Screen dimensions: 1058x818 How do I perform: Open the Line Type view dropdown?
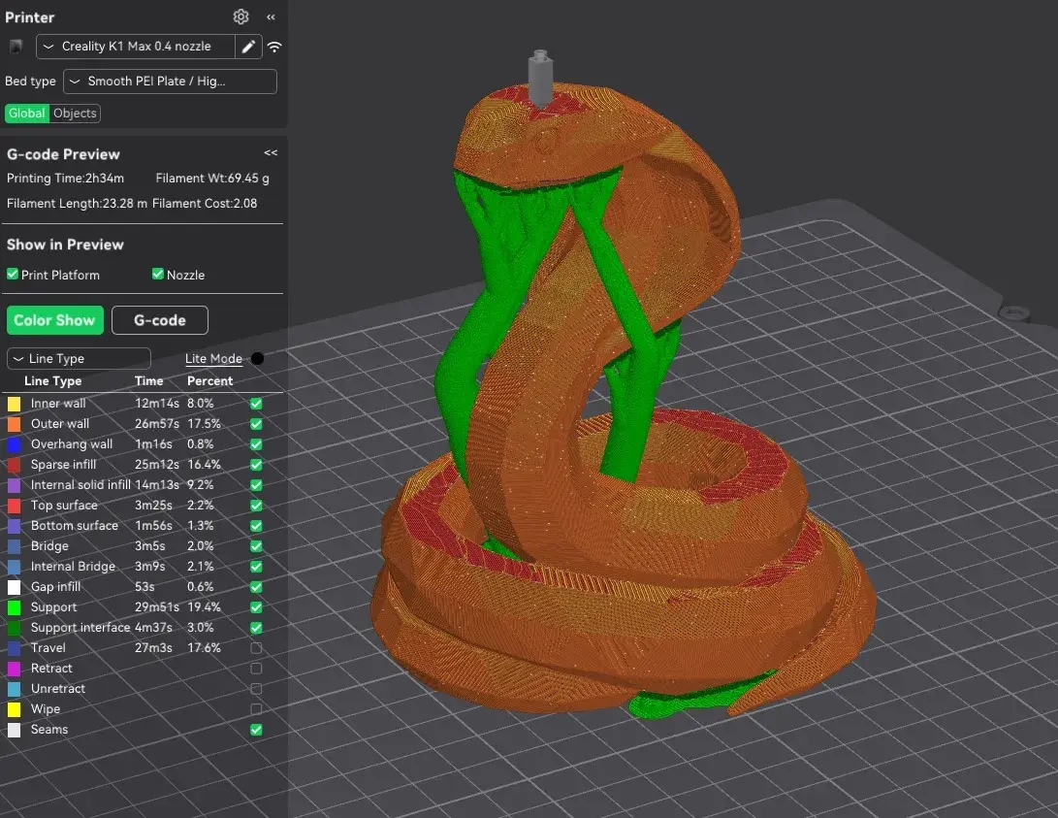click(x=78, y=358)
